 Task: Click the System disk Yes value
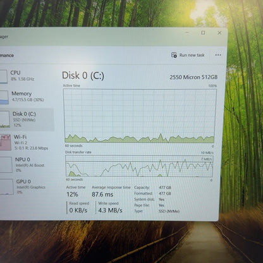click(161, 199)
